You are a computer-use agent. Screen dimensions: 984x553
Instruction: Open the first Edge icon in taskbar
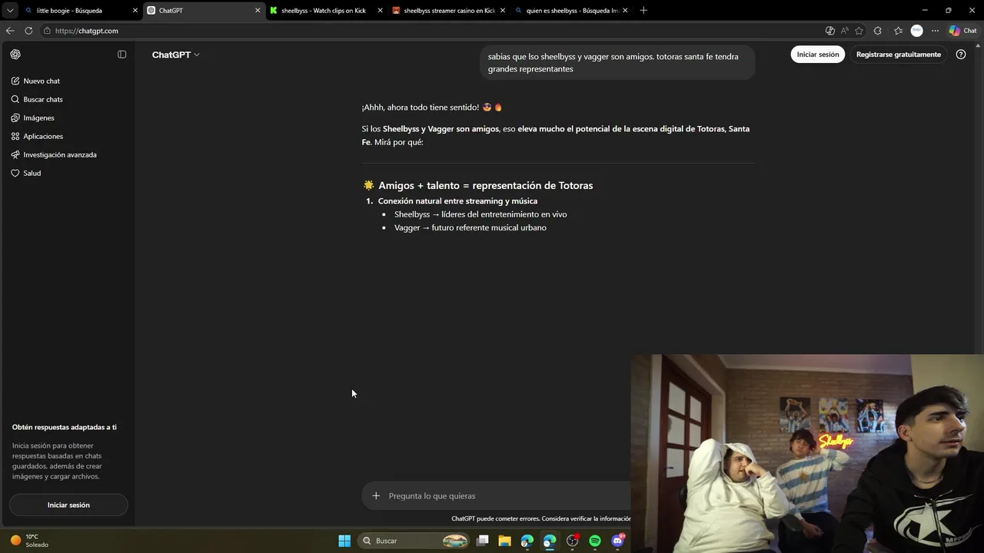[527, 541]
